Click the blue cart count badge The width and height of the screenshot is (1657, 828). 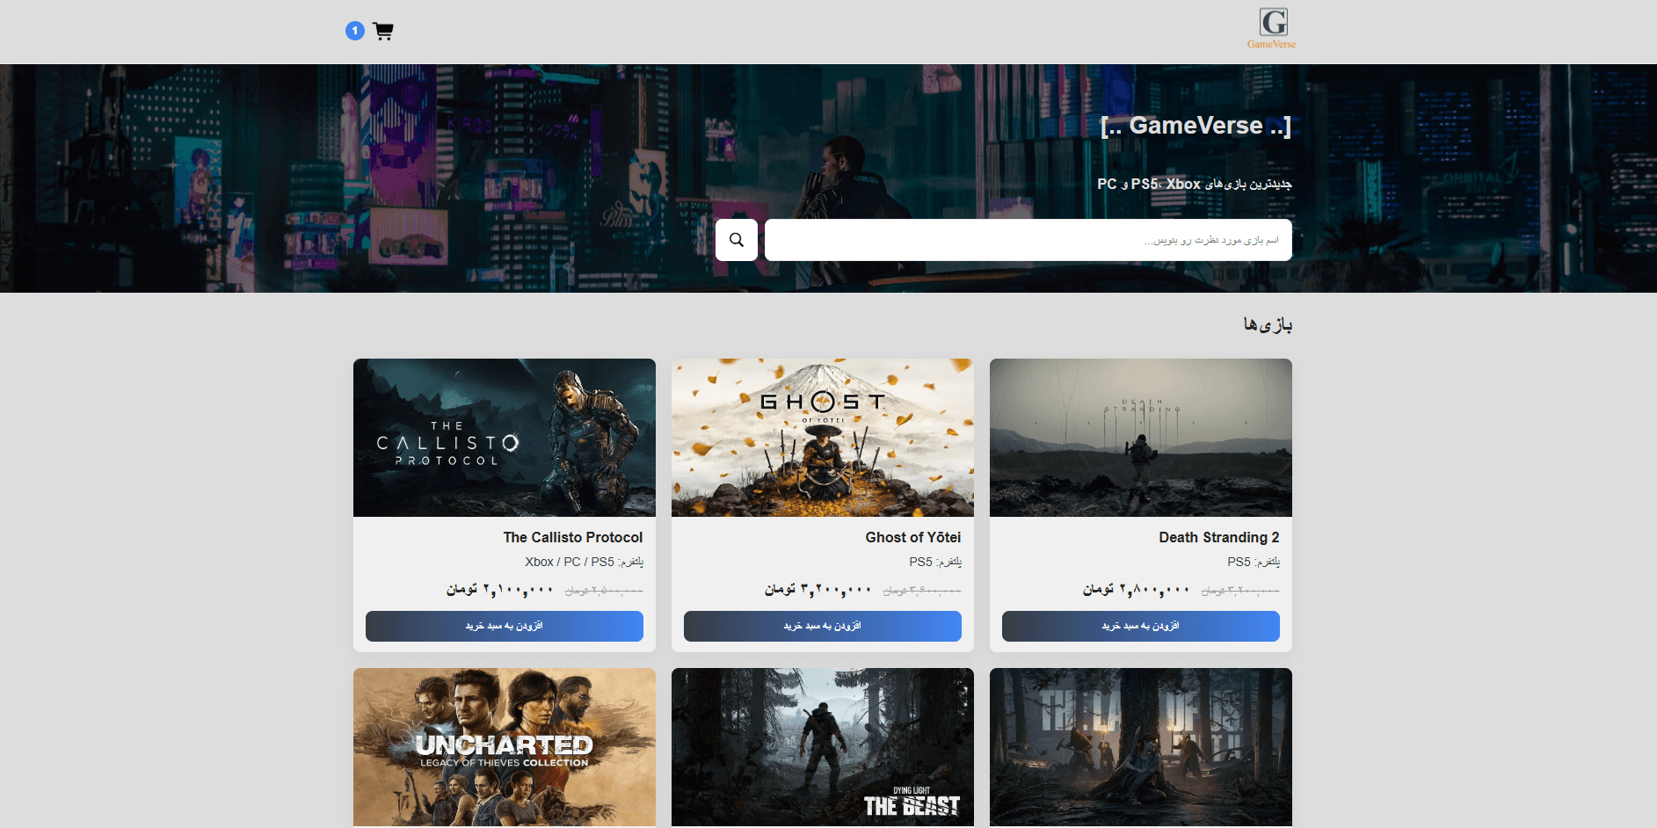[x=355, y=31]
